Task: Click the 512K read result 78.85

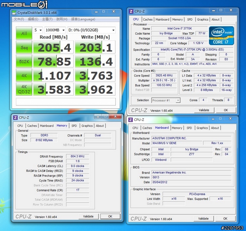Action: tap(53, 61)
